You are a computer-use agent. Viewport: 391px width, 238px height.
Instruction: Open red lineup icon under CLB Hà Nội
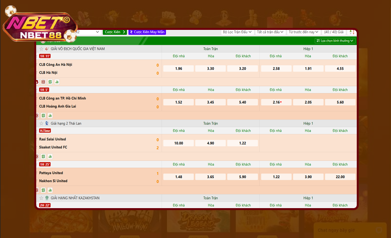43,82
